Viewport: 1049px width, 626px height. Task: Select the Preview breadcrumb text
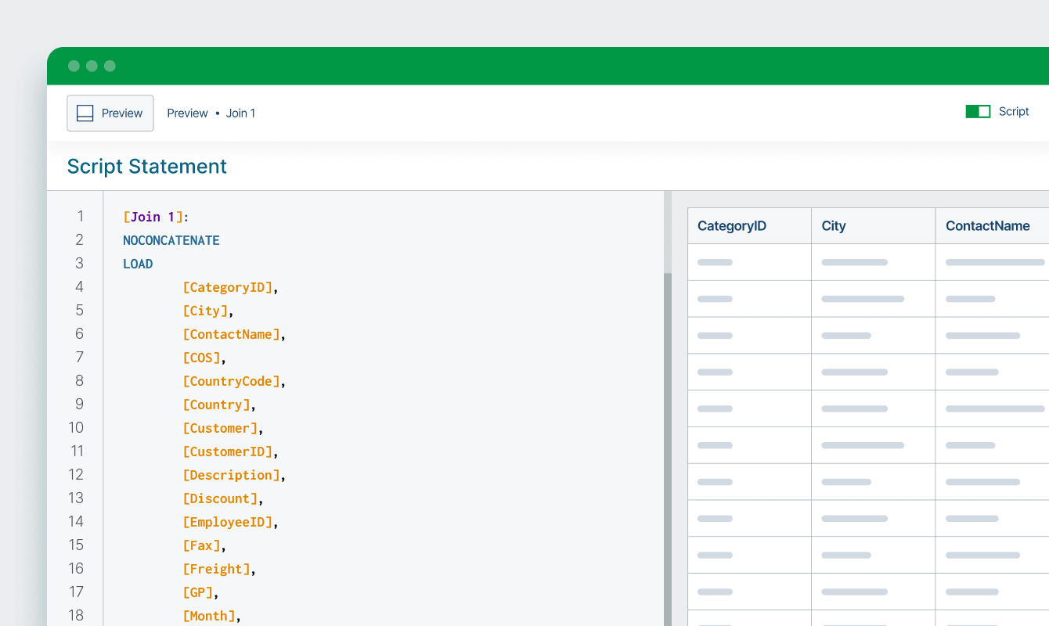[x=188, y=113]
